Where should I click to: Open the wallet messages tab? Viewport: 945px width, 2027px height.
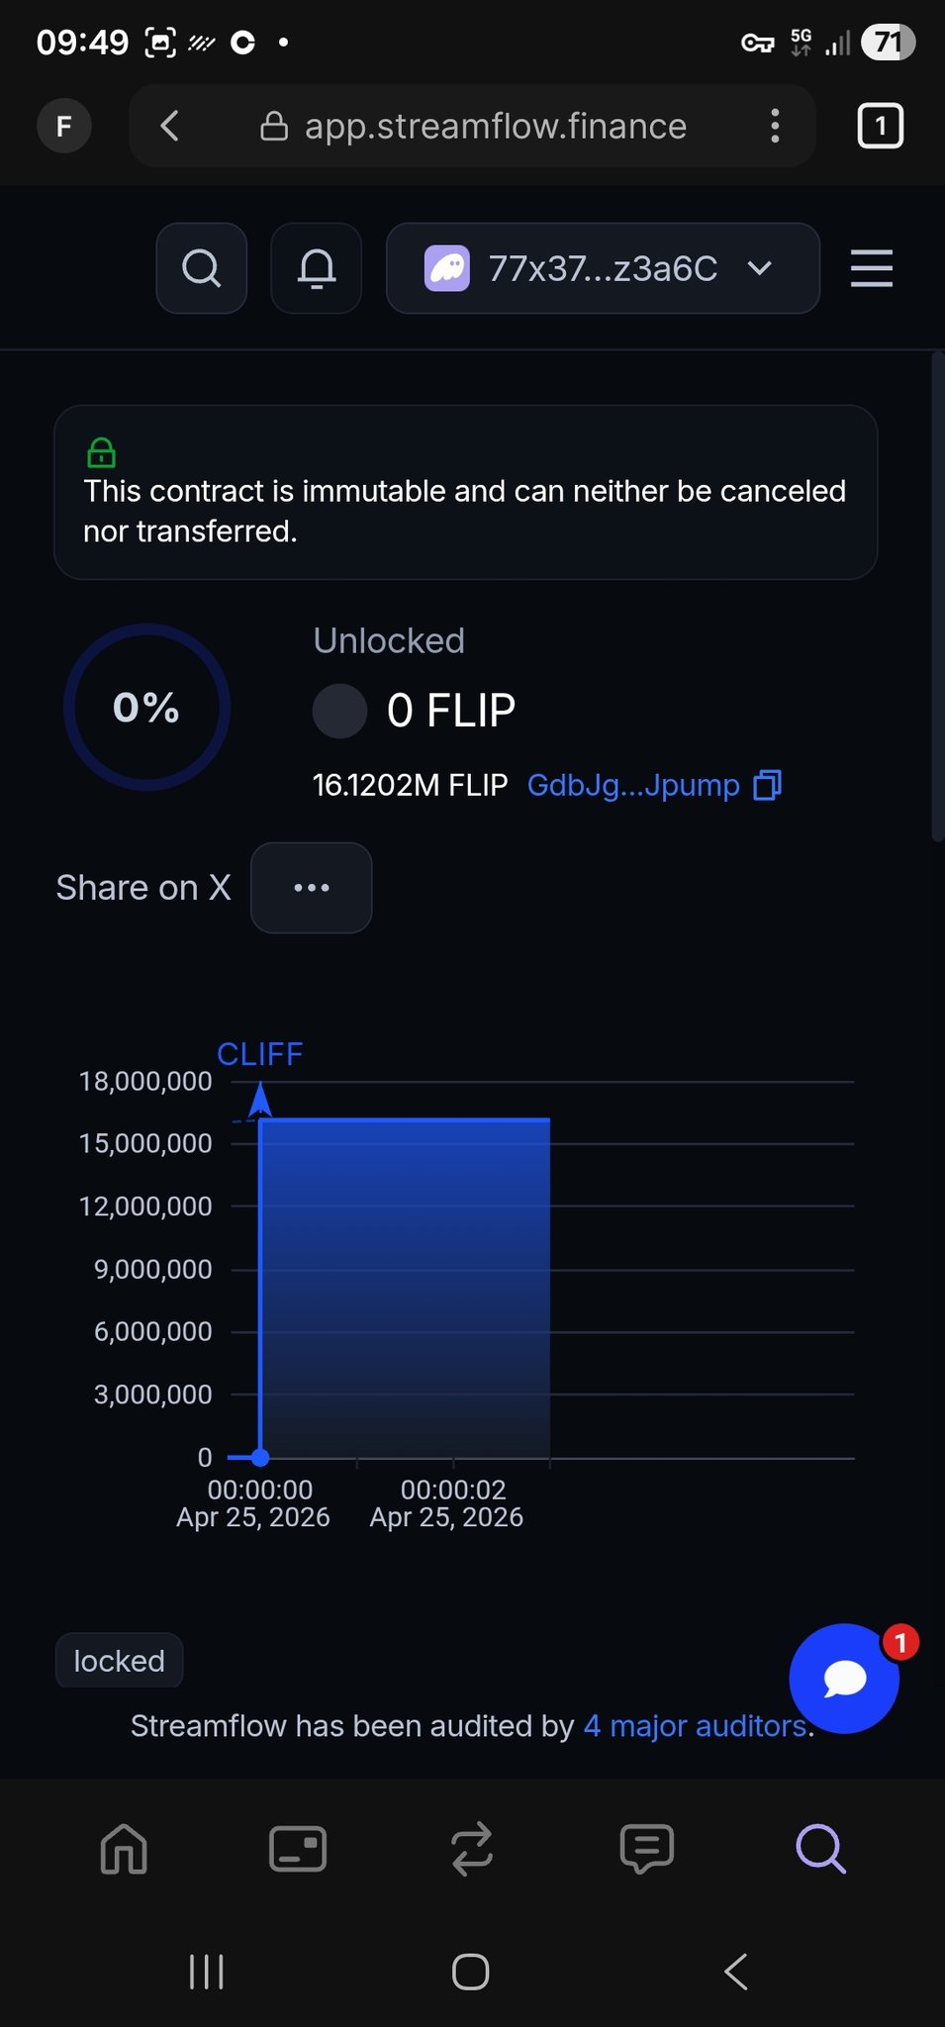click(646, 1849)
